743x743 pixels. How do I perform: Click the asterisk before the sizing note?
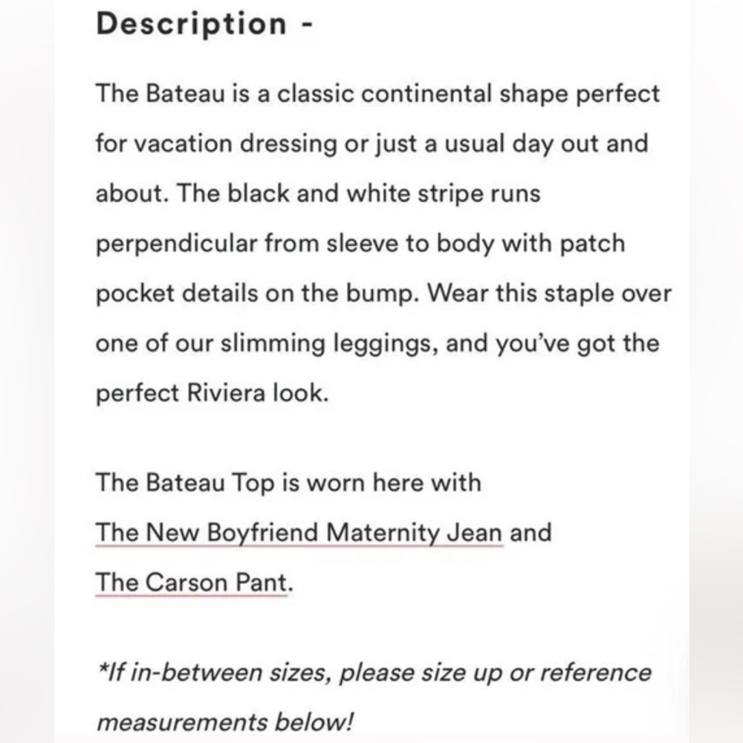click(x=101, y=668)
